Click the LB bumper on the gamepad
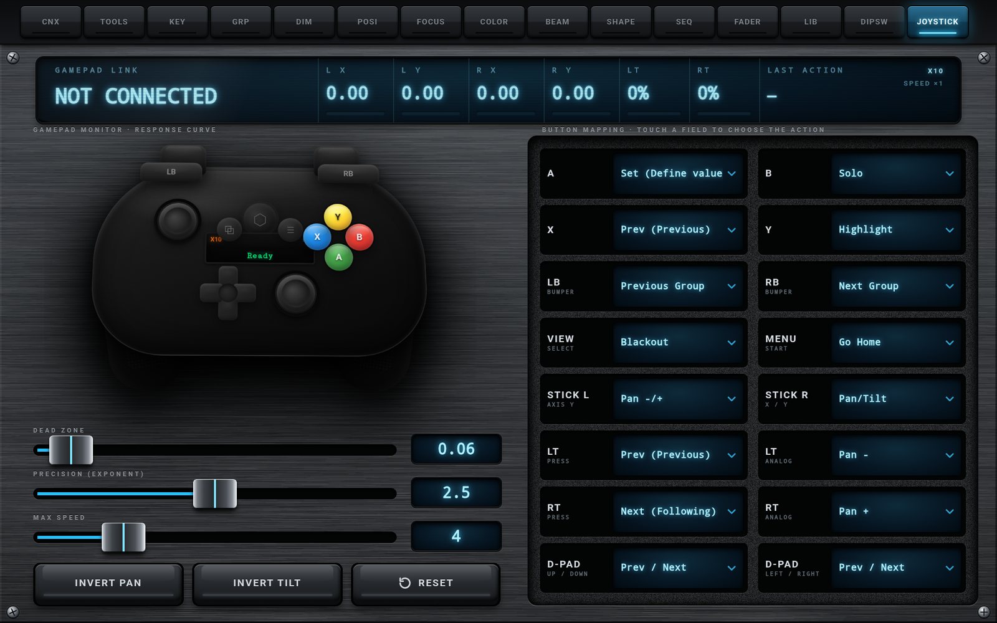This screenshot has width=997, height=623. pos(171,171)
